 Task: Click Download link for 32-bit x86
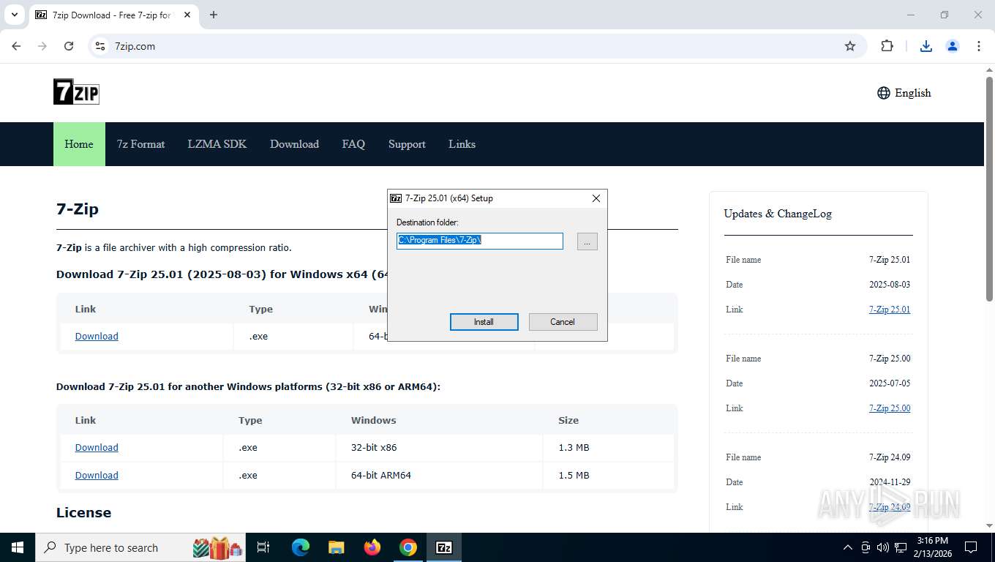[x=97, y=448]
